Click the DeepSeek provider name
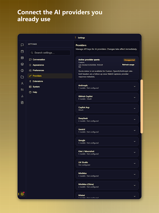Viewport: 159px width, 213px height. (83, 118)
